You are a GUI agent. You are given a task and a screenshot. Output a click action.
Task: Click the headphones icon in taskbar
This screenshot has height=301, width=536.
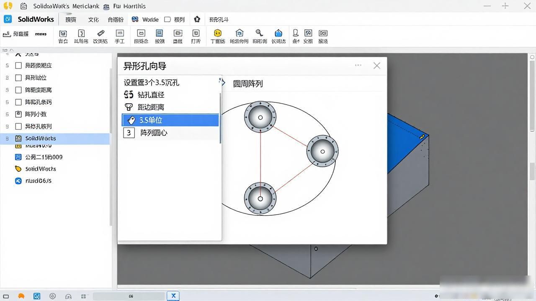click(x=68, y=296)
